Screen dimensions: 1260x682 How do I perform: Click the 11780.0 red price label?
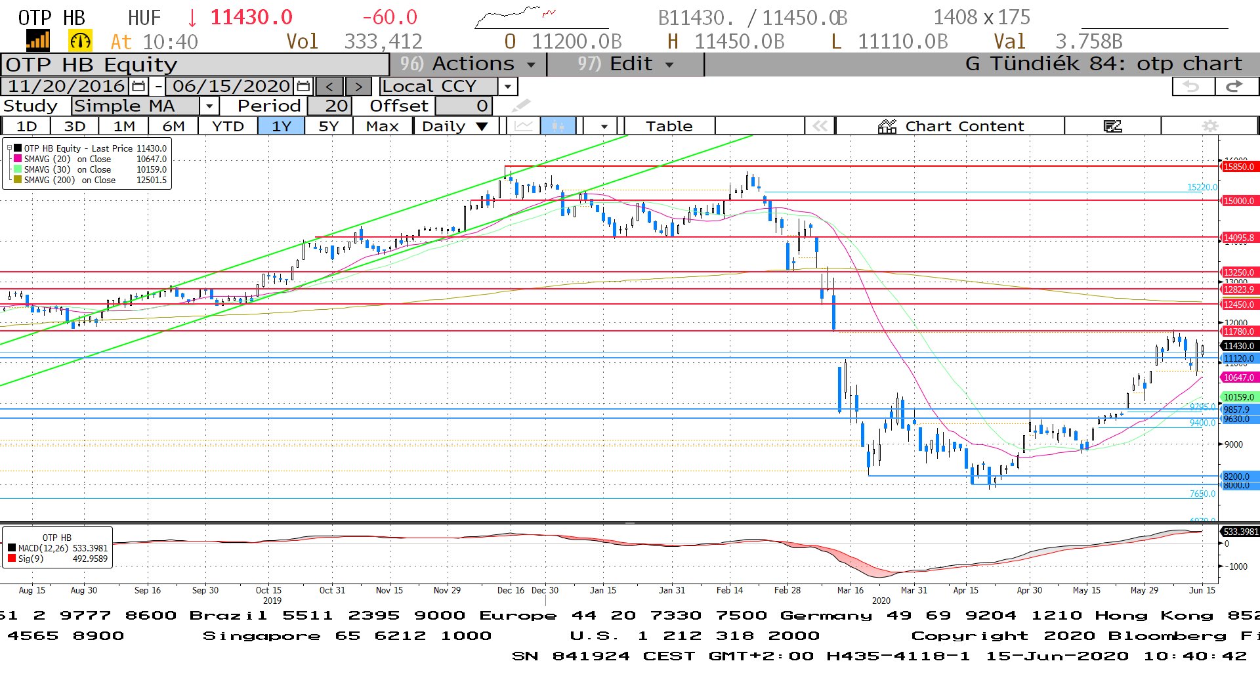pyautogui.click(x=1239, y=331)
